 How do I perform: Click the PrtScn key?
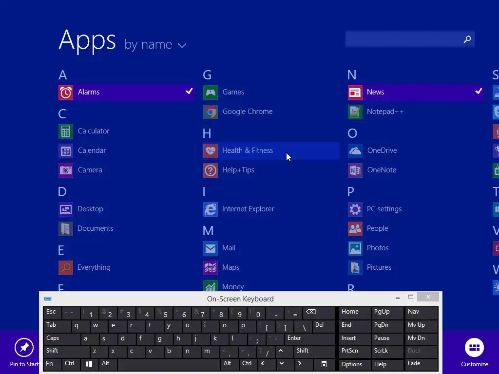tap(354, 351)
